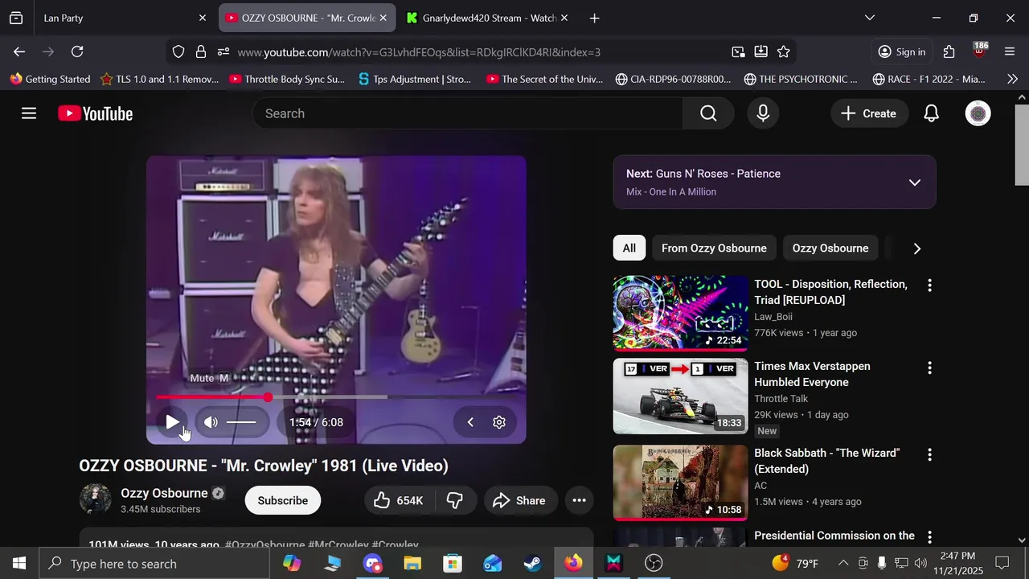The width and height of the screenshot is (1029, 579).
Task: Open Firefox extensions puzzle icon
Action: click(x=949, y=51)
